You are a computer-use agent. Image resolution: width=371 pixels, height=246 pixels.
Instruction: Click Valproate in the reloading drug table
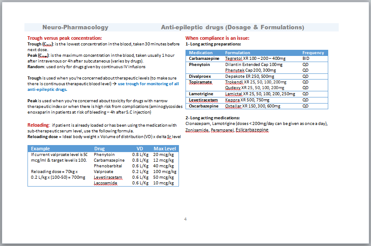(x=103, y=172)
